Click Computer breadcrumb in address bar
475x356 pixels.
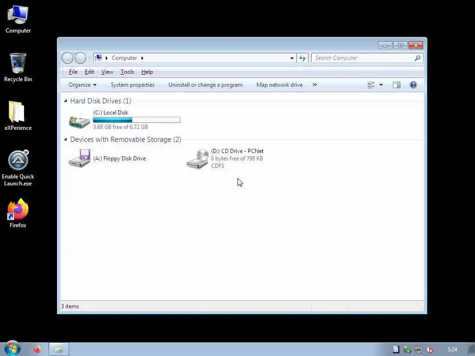(124, 58)
